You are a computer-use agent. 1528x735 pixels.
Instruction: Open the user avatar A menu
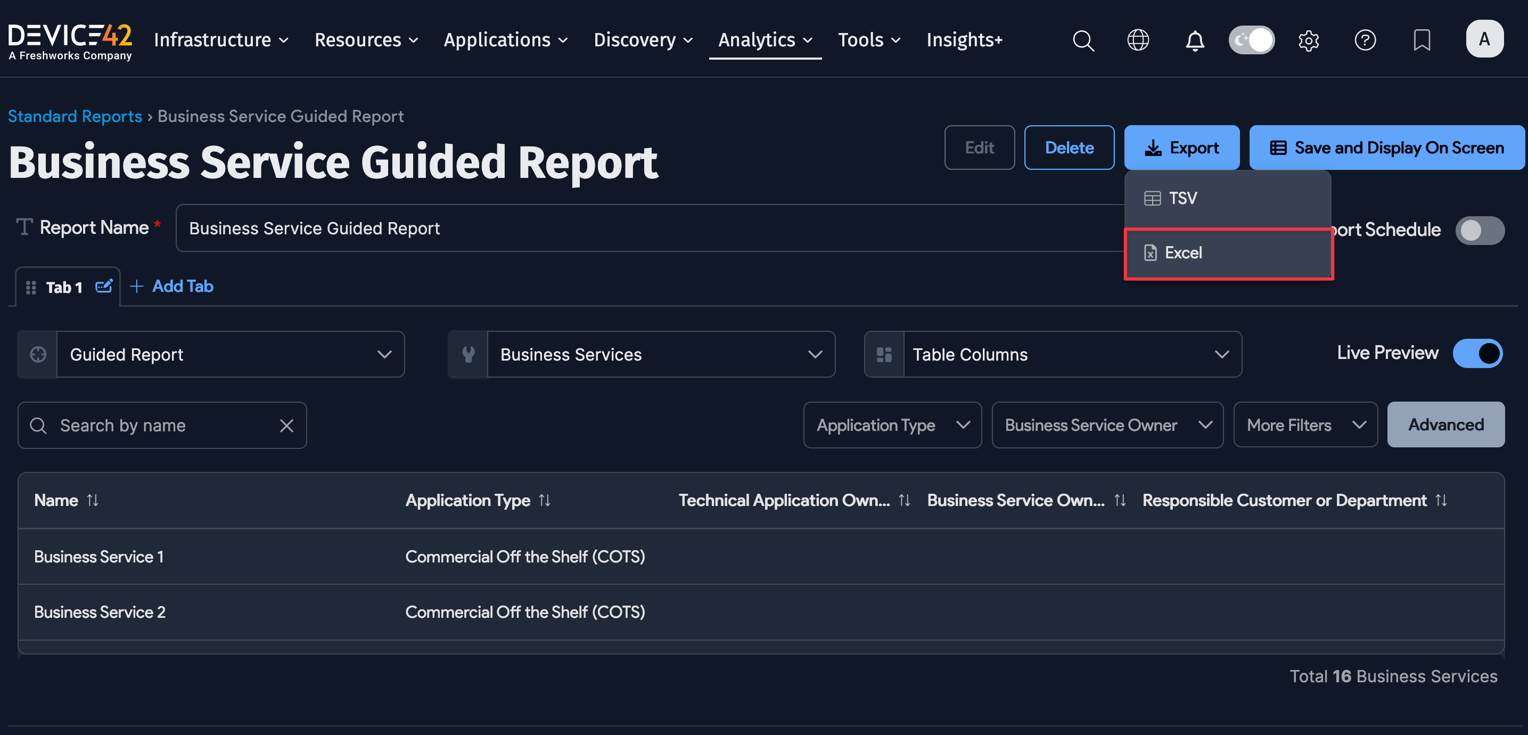(1484, 39)
